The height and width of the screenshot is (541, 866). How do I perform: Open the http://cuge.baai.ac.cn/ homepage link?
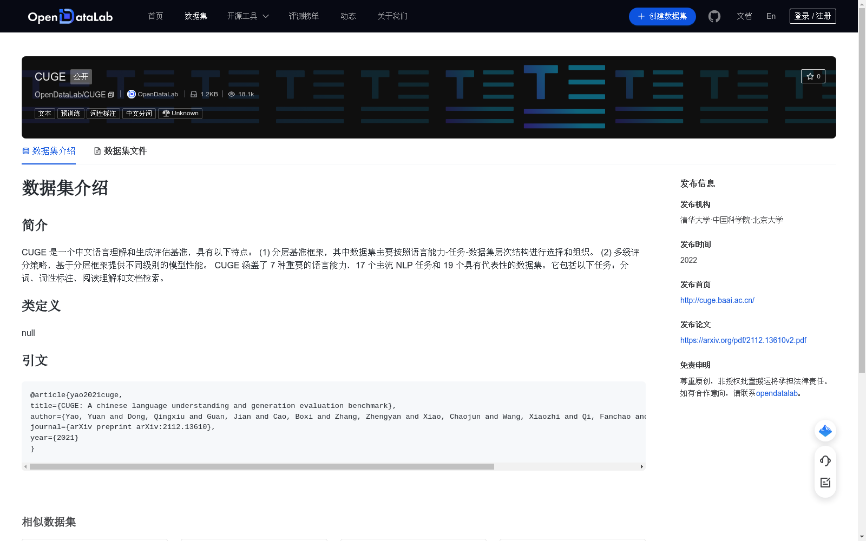pos(717,300)
